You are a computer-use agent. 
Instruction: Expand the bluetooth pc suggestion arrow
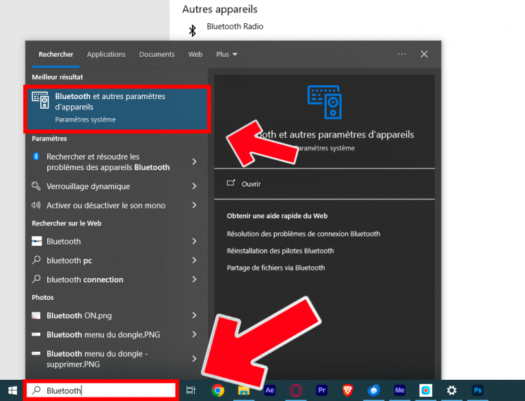click(x=195, y=260)
